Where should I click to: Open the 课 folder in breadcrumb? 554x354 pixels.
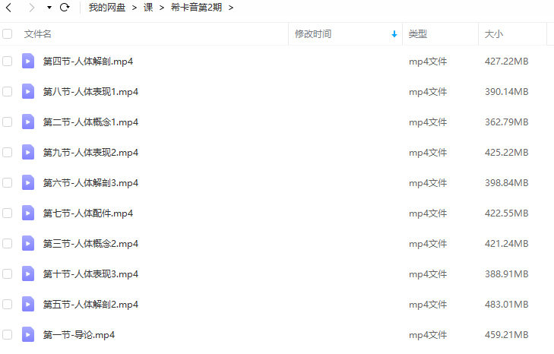[x=148, y=8]
